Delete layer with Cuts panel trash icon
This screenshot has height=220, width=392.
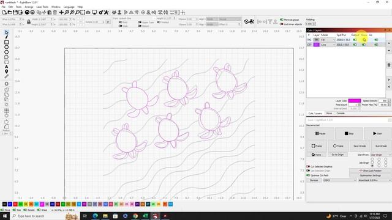389,65
